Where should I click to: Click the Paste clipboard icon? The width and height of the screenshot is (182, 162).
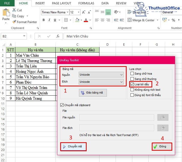point(6,12)
